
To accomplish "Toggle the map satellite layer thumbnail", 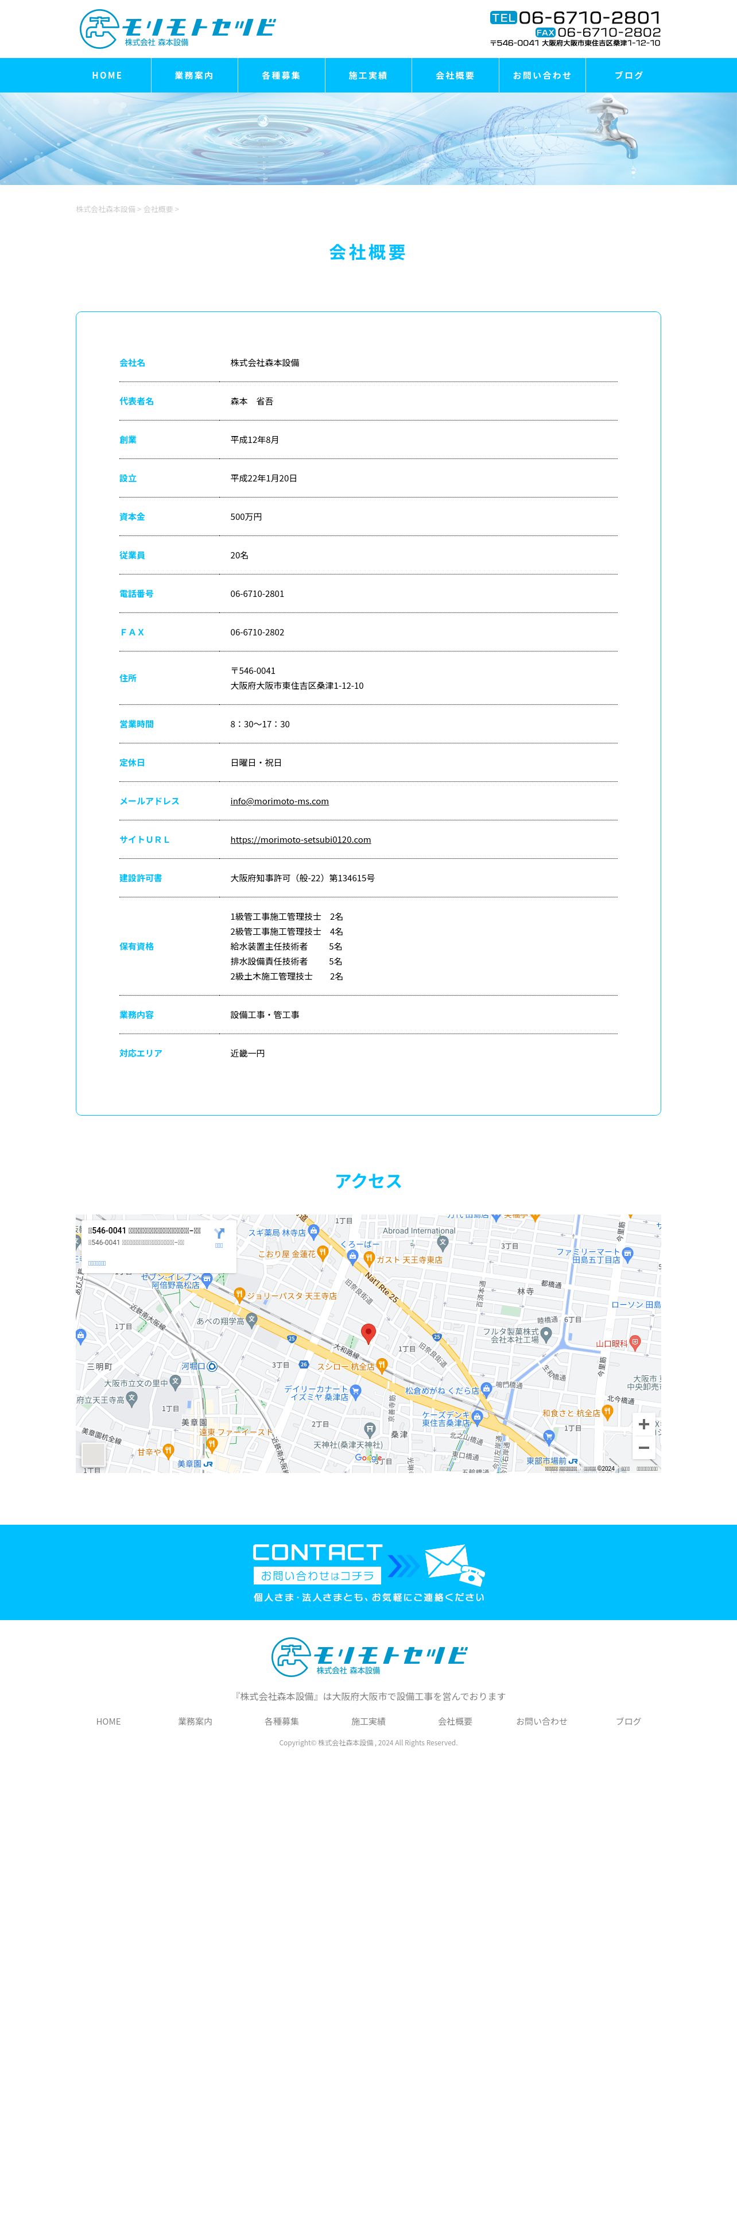I will 92,1454.
